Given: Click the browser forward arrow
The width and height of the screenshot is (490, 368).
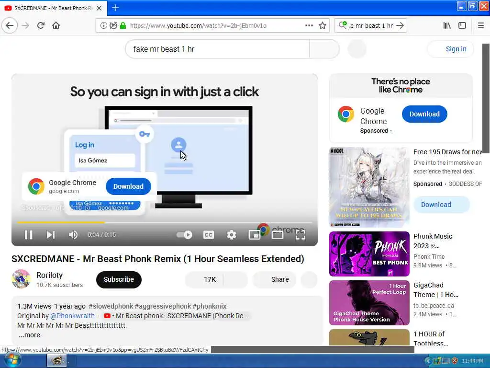Looking at the screenshot, I should [x=25, y=25].
